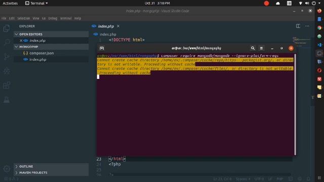Expand the Maven Projects section
Image resolution: width=324 pixels, height=182 pixels.
coord(51,172)
